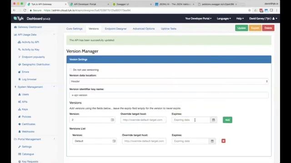Click the Certificates icon in sidebar

click(x=19, y=124)
